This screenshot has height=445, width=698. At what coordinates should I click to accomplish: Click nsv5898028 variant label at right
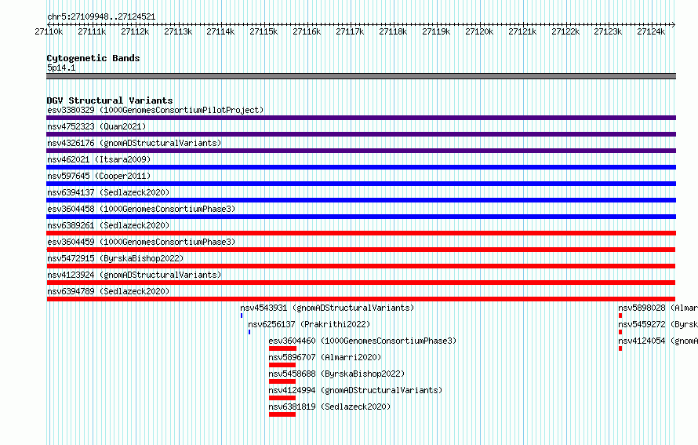tap(658, 308)
